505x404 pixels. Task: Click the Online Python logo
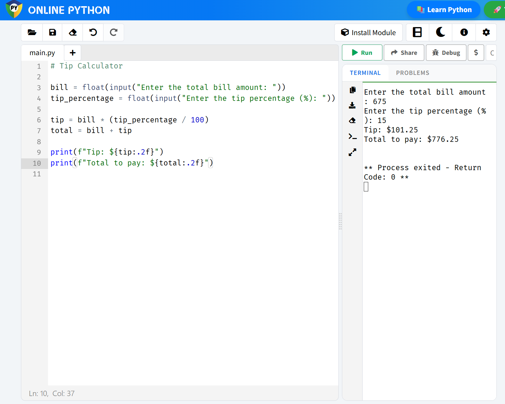14,9
